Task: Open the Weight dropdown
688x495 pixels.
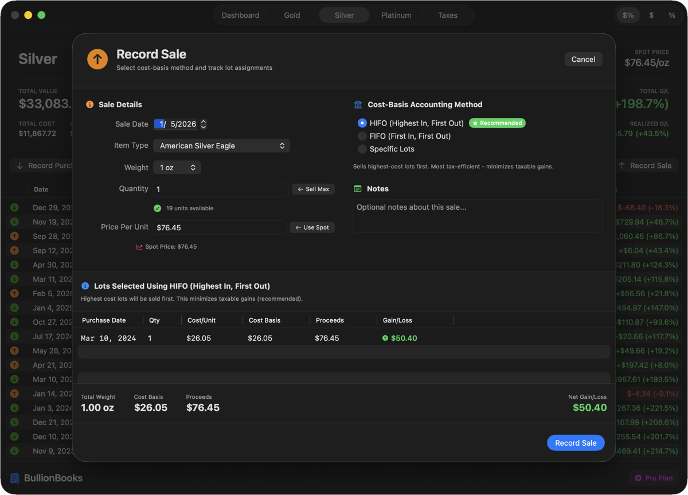Action: coord(177,168)
